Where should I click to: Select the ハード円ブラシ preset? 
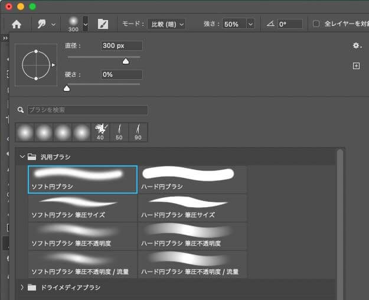pyautogui.click(x=192, y=180)
